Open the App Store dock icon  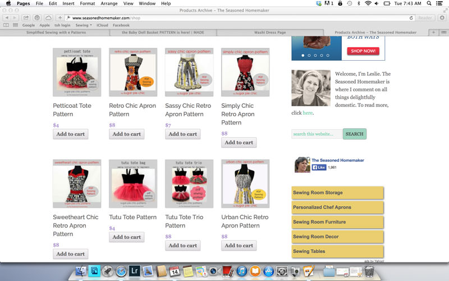(269, 272)
